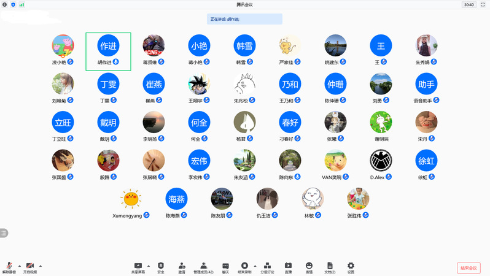This screenshot has width=490, height=276.
Task: Open the invite (邀请) icon
Action: (x=182, y=267)
